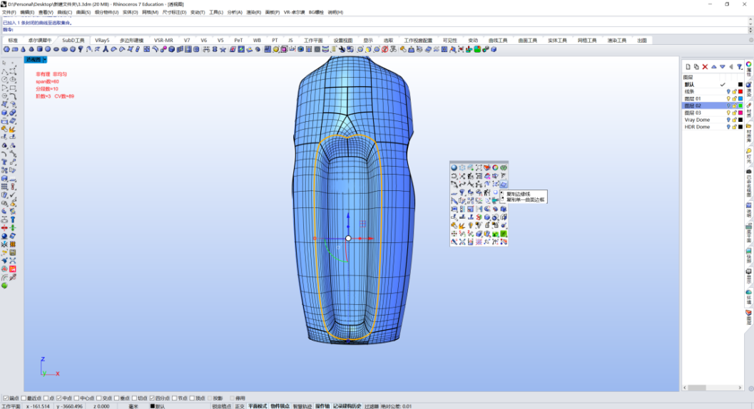
Task: Click highlighted icon in floating palette third row
Action: click(504, 184)
